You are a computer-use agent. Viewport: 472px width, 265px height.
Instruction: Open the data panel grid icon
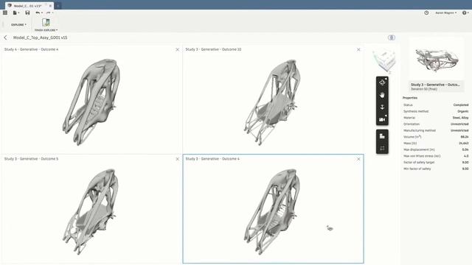point(5,13)
